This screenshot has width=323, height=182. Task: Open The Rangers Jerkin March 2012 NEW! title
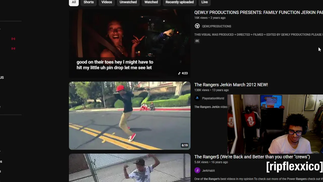(231, 85)
